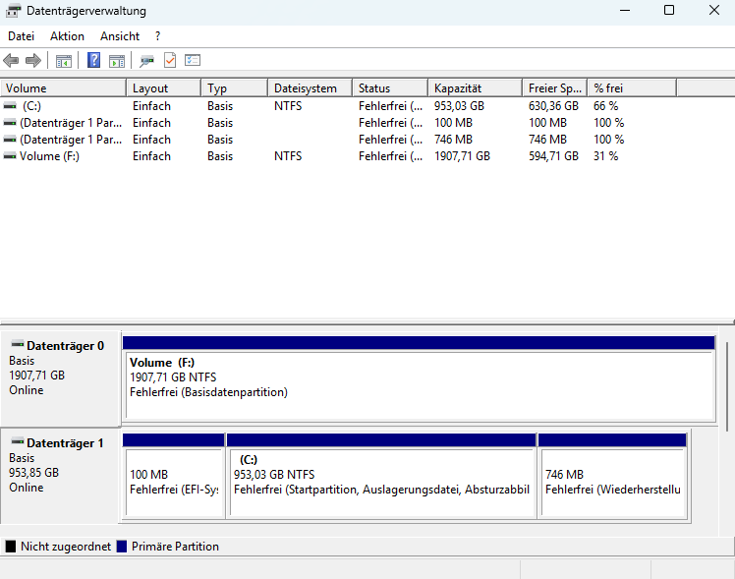Screen dimensions: 735x579
Task: Toggle the action pane toolbar icon
Action: click(x=117, y=61)
